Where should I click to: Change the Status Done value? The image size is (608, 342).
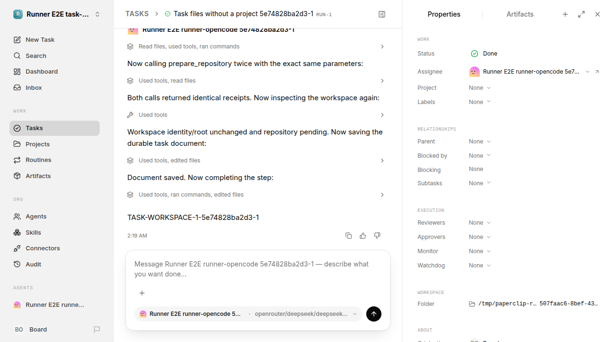pyautogui.click(x=484, y=54)
